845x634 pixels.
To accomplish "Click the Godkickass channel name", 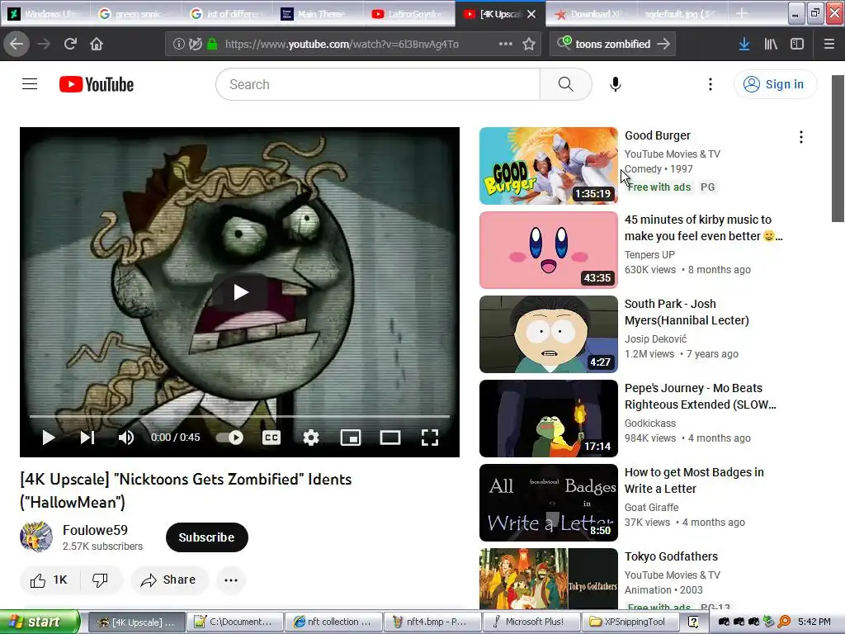I will (x=650, y=423).
